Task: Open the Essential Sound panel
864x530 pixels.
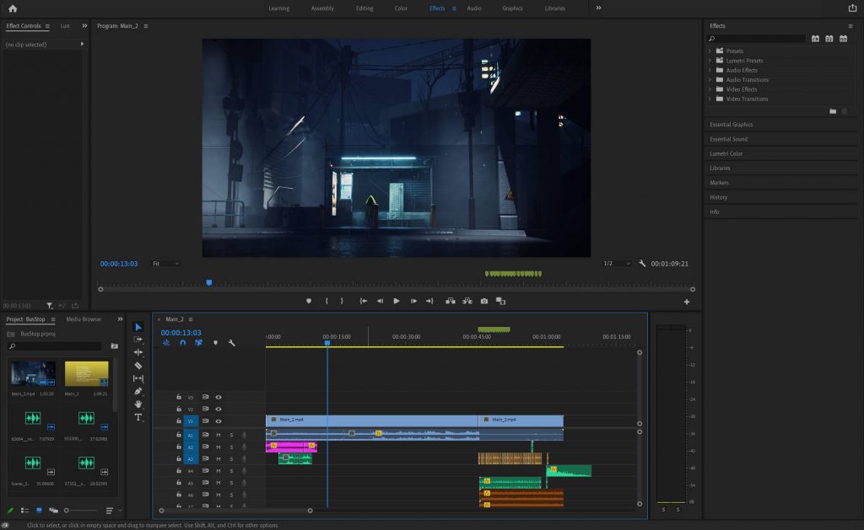Action: (x=728, y=139)
